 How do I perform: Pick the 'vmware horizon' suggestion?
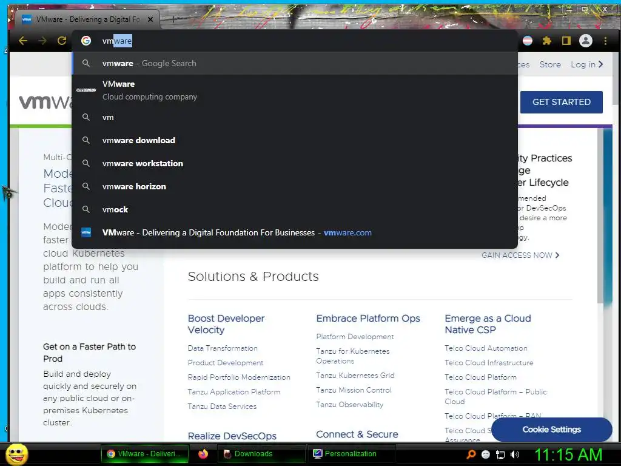click(295, 186)
